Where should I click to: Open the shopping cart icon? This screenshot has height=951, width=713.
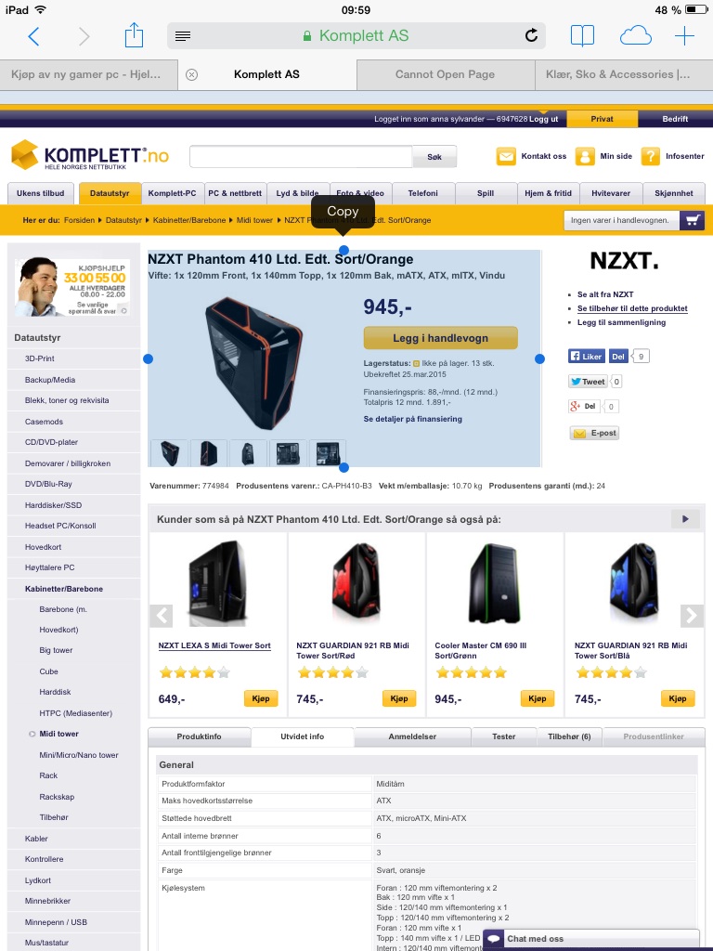[692, 220]
